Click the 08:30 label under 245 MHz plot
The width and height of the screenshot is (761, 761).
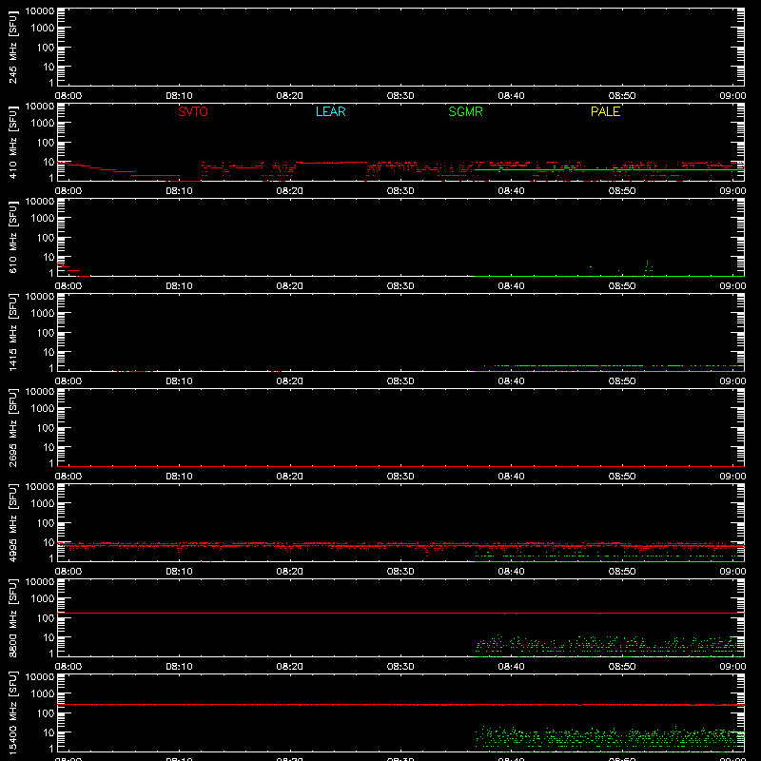pos(400,96)
